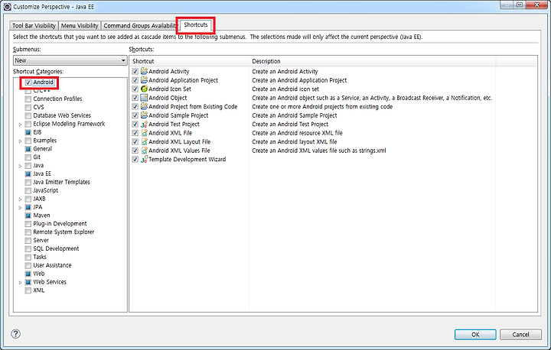This screenshot has width=551, height=350.
Task: Click the Android XML File icon
Action: pos(144,133)
